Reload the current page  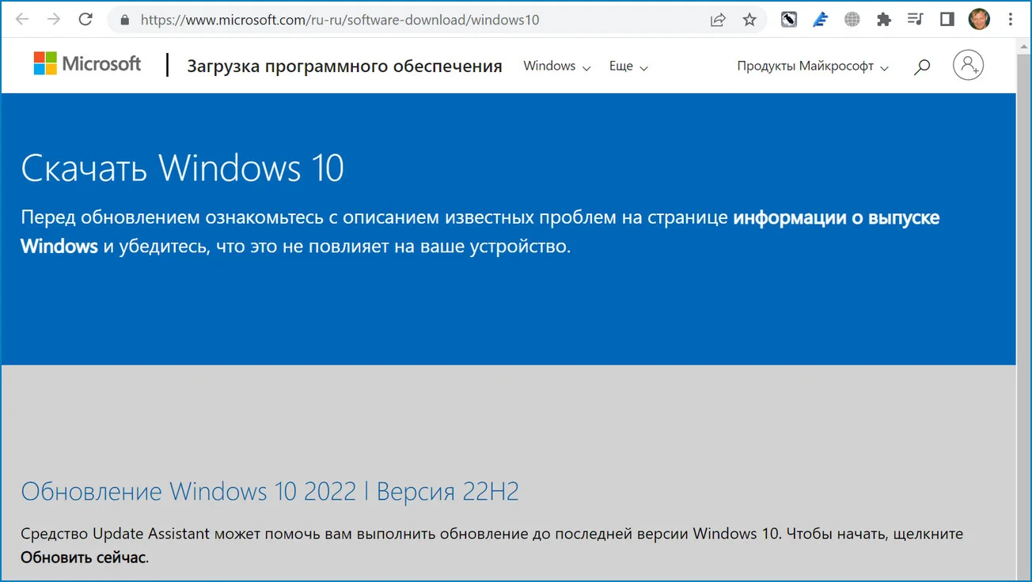(86, 20)
